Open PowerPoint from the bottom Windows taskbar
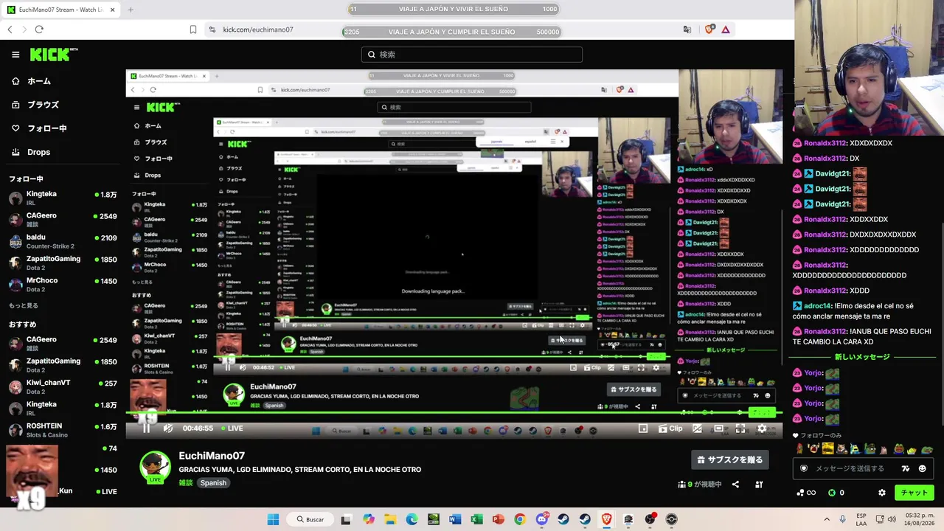944x531 pixels. point(499,519)
